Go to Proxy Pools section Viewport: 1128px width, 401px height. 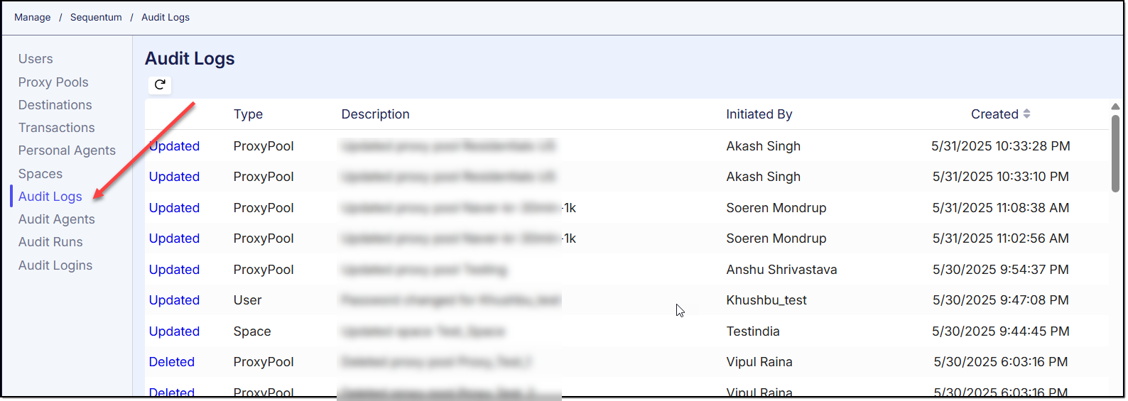(x=53, y=82)
